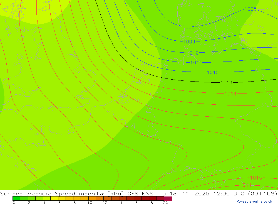The width and height of the screenshot is (278, 204).
Task: Click the 1008 label directly above 1009
Action: 189,27
